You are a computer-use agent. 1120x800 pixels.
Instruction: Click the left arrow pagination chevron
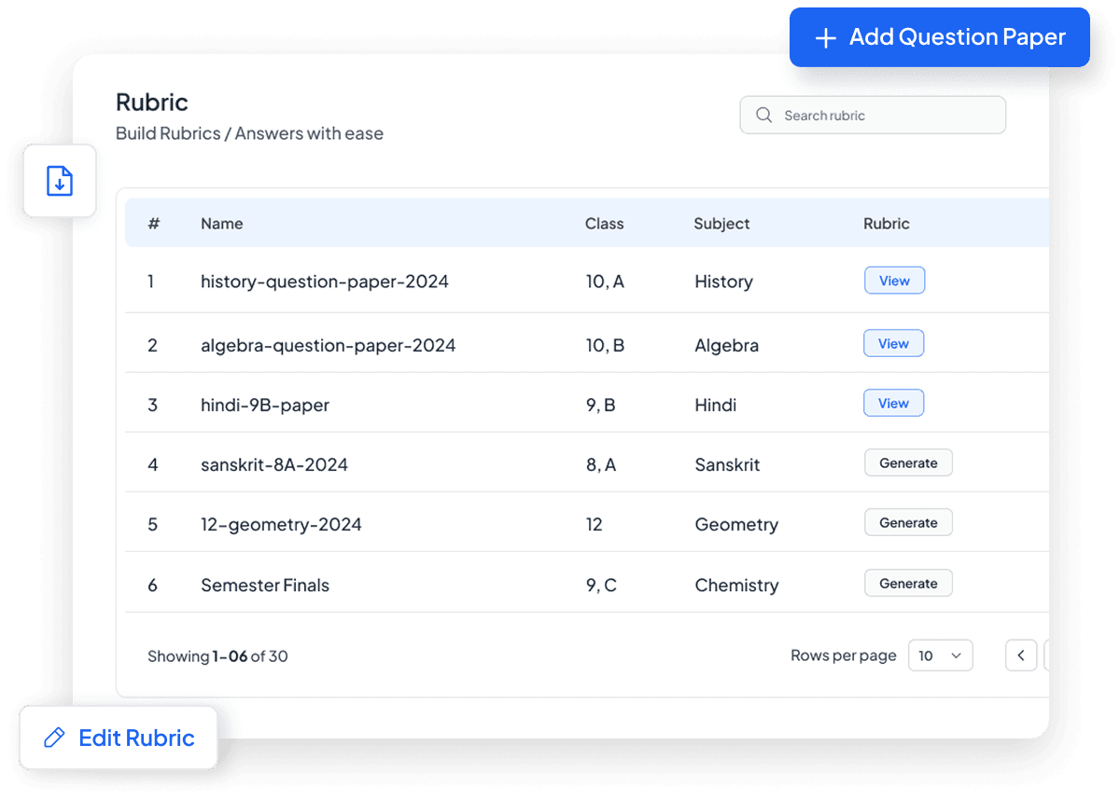click(1021, 655)
